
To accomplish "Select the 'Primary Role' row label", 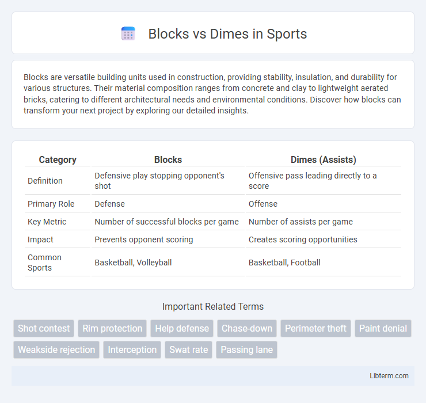I will (x=51, y=204).
